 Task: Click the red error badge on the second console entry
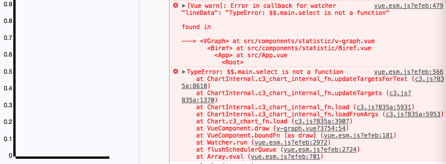point(176,72)
